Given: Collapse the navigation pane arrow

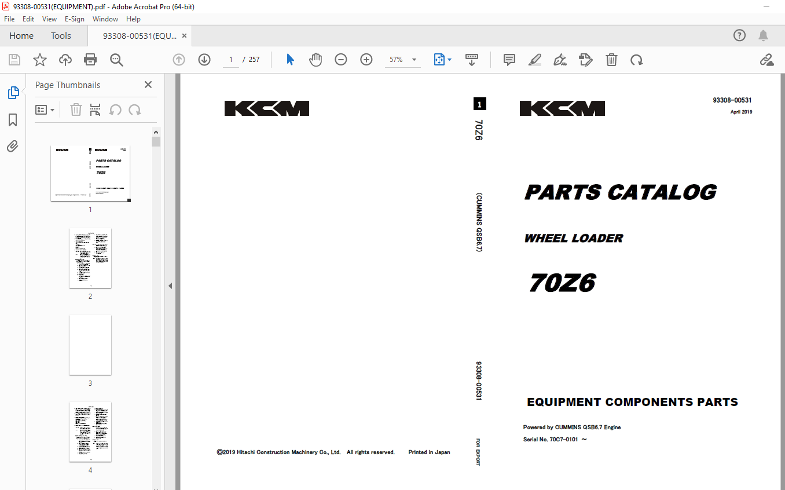Looking at the screenshot, I should coord(170,286).
